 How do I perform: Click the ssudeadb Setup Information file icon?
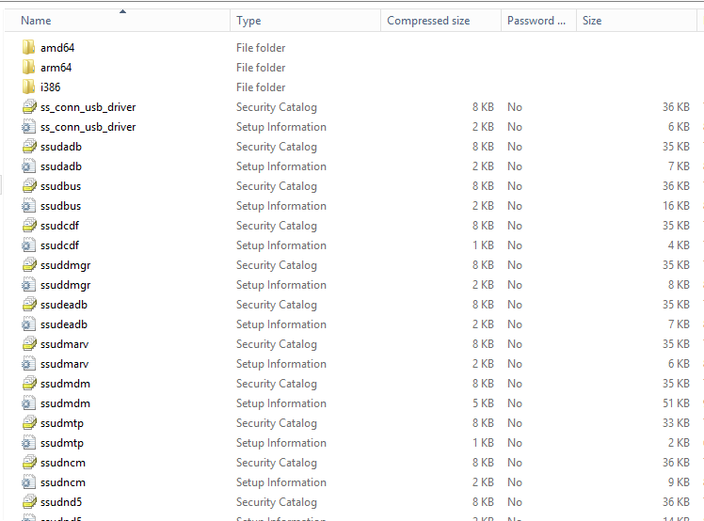[28, 324]
